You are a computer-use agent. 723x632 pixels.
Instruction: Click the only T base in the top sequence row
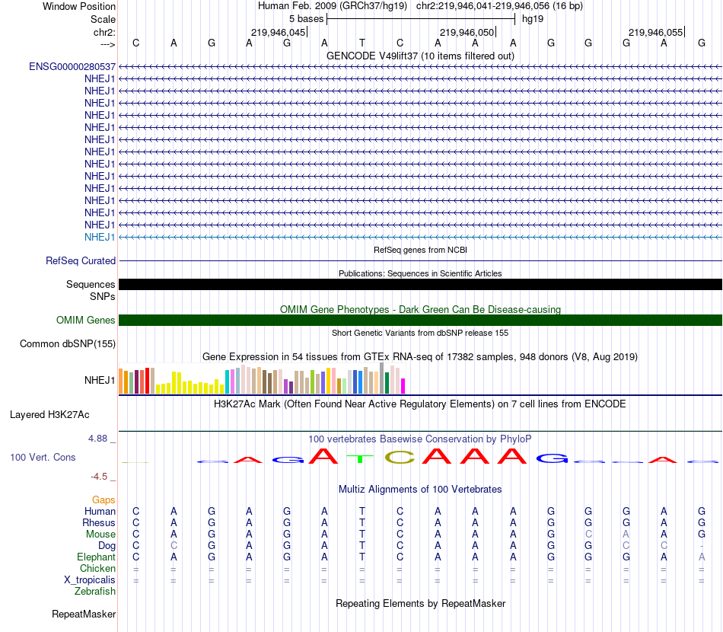coord(362,43)
